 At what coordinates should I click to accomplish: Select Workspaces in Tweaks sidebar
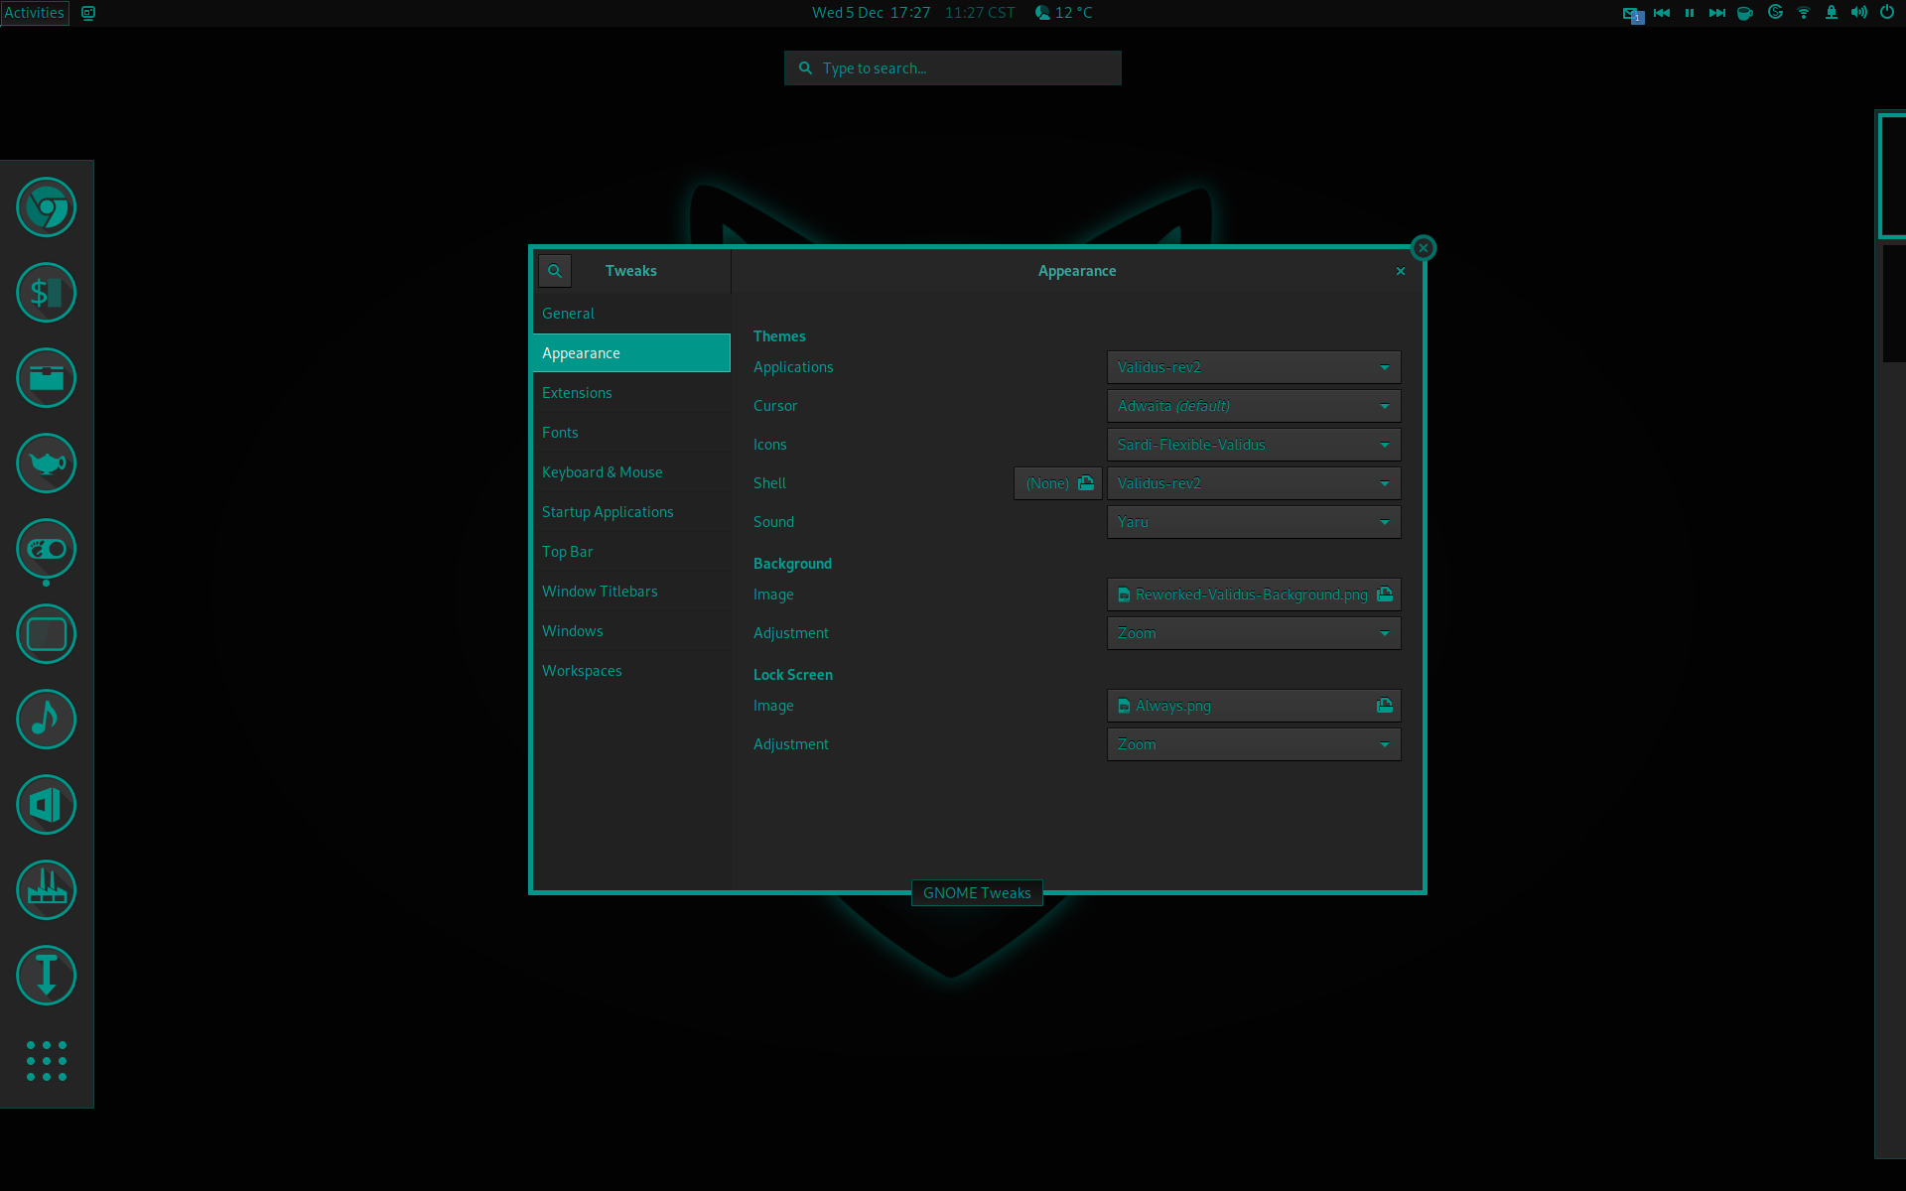[x=631, y=671]
